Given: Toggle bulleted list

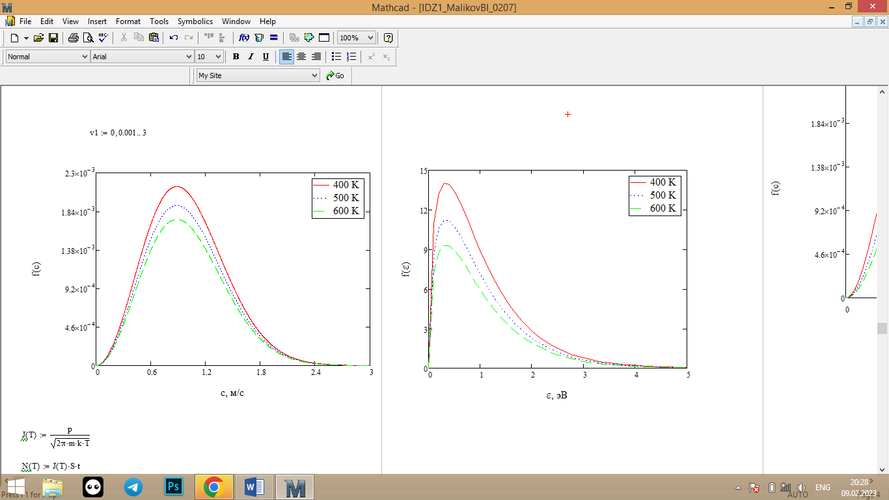Looking at the screenshot, I should [x=336, y=57].
